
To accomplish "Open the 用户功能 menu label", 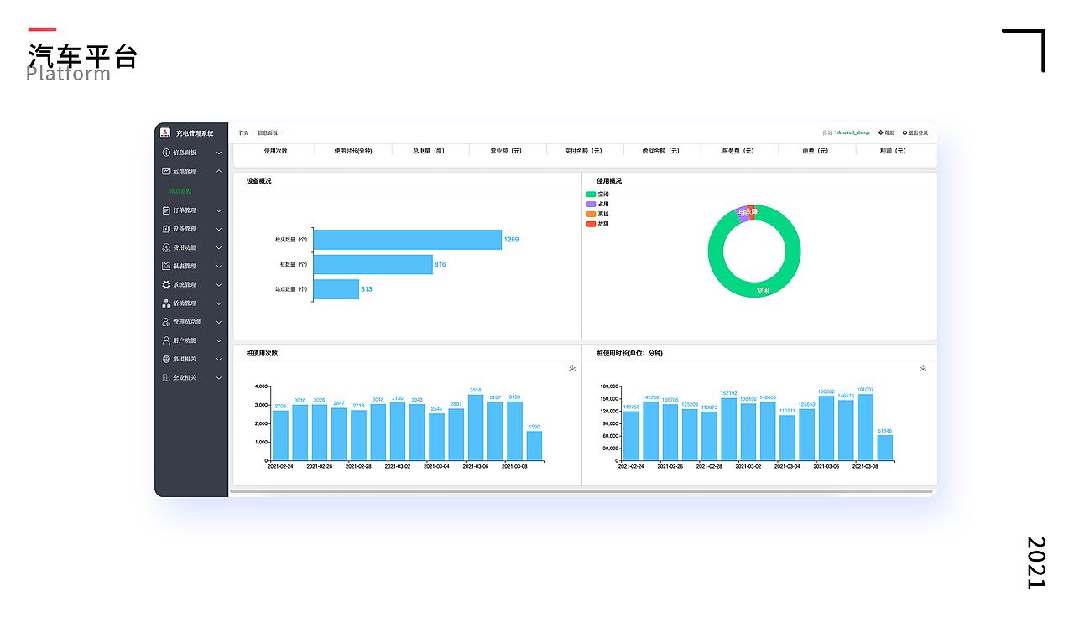I will (x=185, y=340).
